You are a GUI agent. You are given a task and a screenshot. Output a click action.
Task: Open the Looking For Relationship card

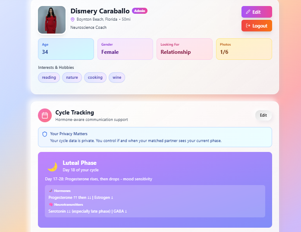[x=184, y=49]
